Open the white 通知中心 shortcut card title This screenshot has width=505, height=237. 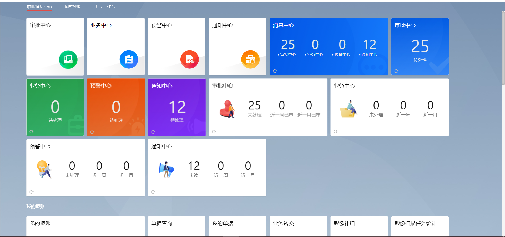(x=223, y=25)
